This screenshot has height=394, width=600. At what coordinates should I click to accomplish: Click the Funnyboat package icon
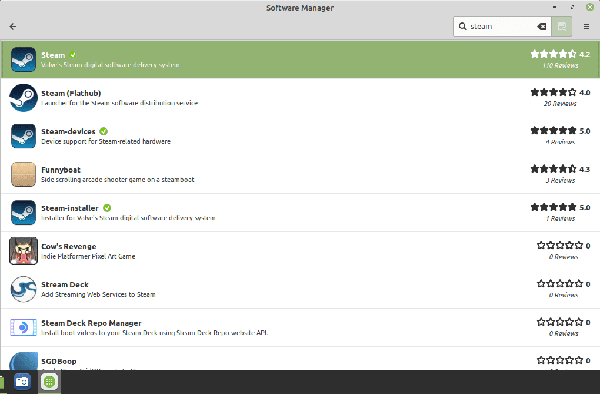click(x=24, y=174)
